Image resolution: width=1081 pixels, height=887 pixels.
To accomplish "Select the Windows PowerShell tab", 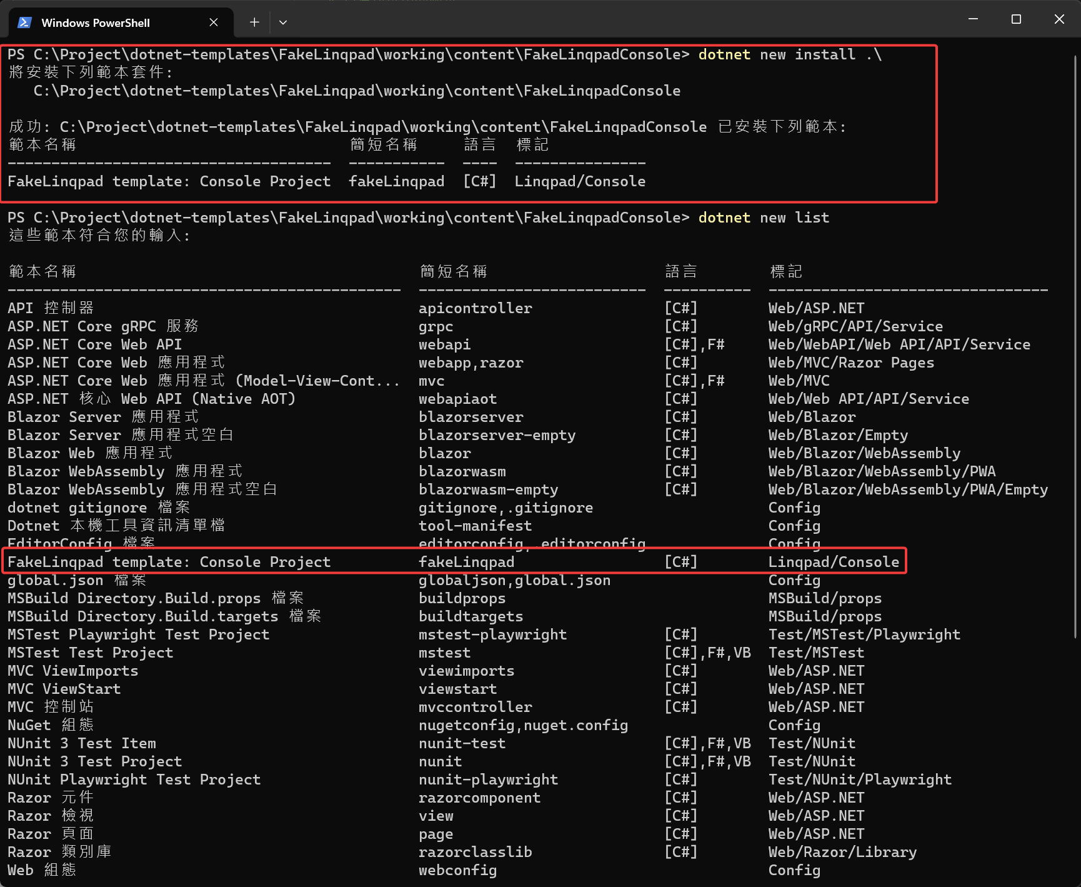I will (x=121, y=23).
